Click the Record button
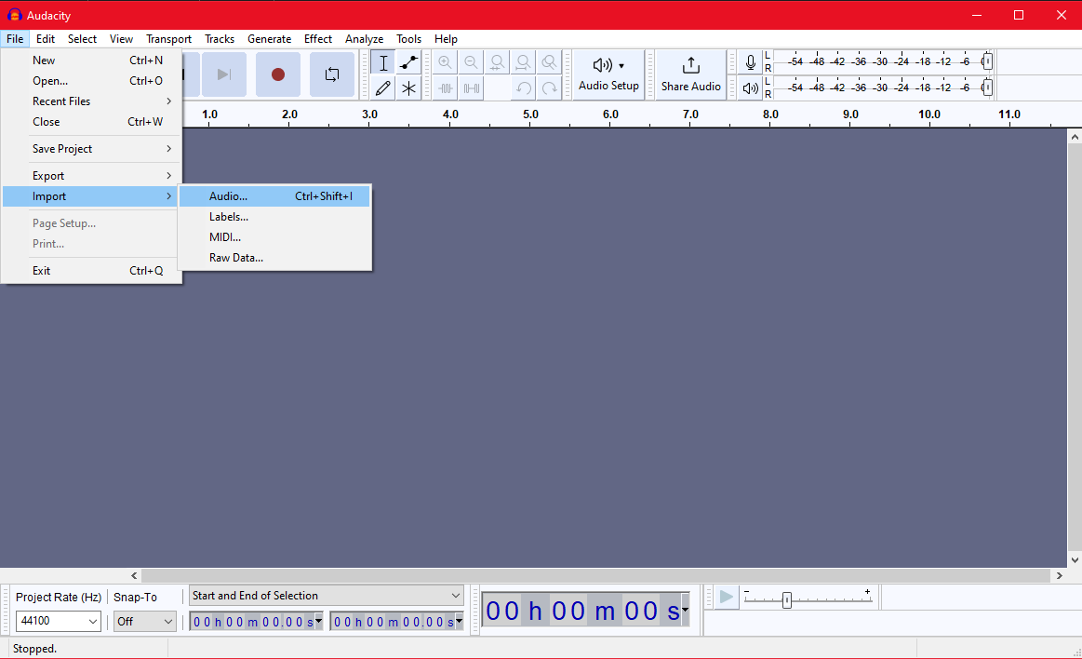Screen dimensions: 1082x659 [x=278, y=74]
